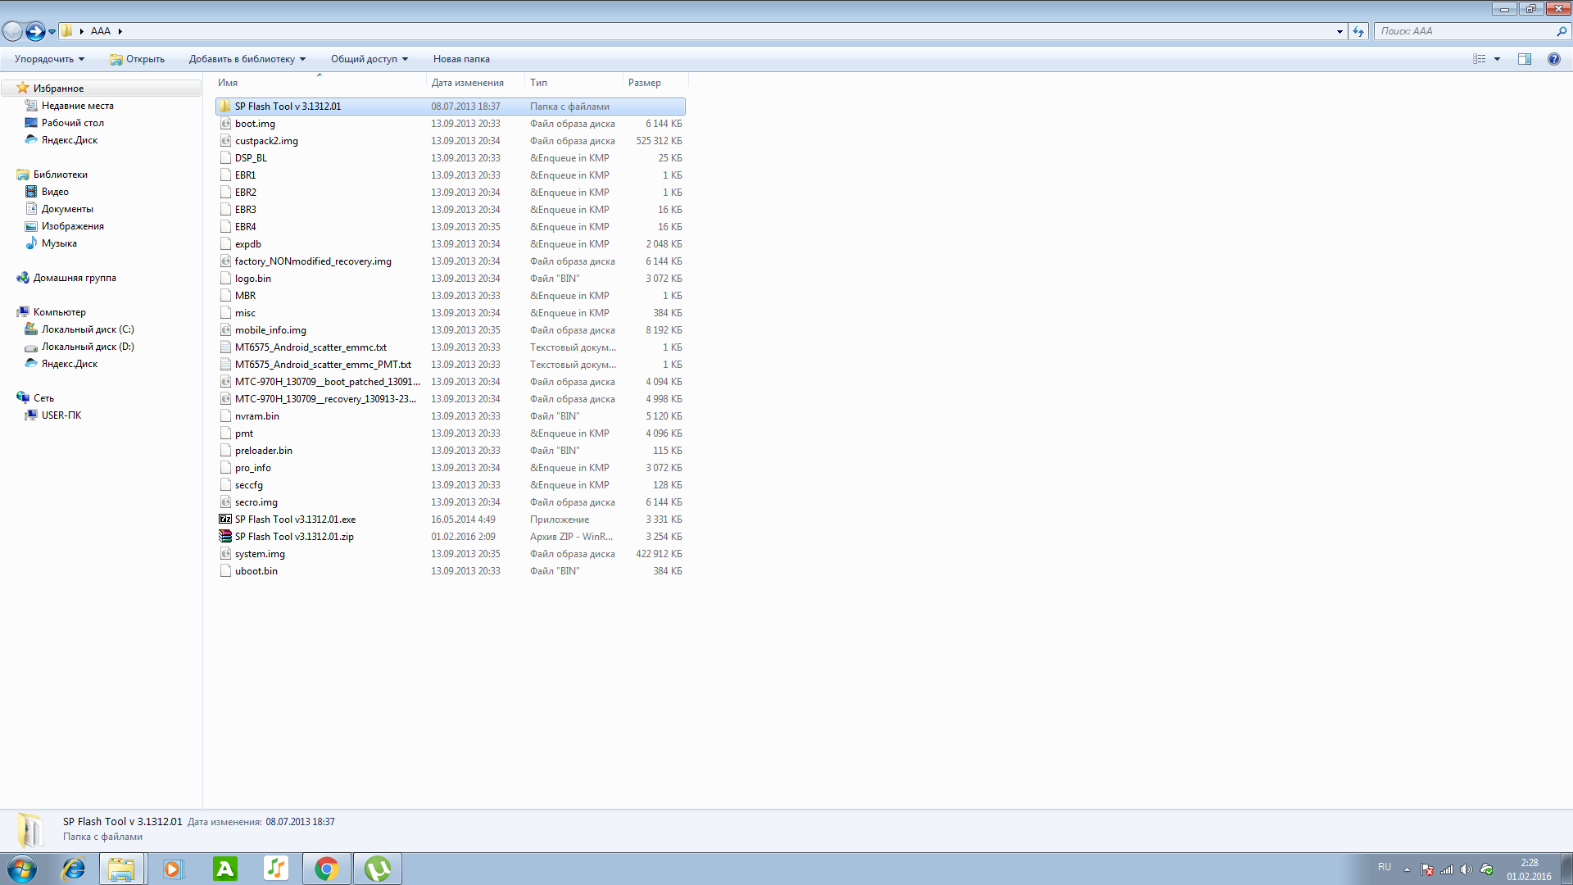
Task: Click the Новая папка button
Action: pos(461,59)
